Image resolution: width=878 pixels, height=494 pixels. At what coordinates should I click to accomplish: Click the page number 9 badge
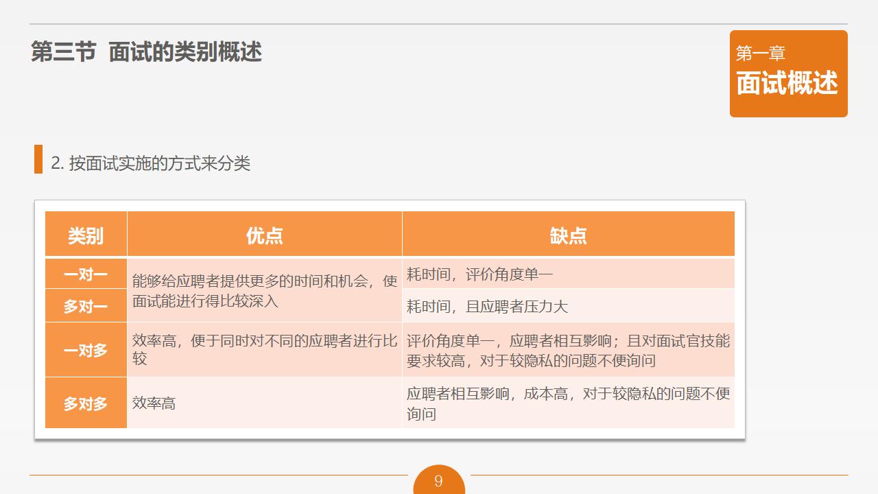point(439,480)
